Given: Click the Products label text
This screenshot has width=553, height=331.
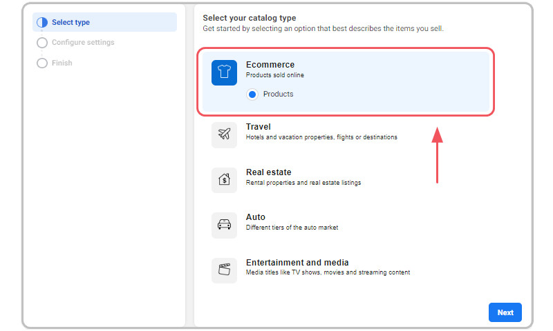Looking at the screenshot, I should [x=279, y=94].
